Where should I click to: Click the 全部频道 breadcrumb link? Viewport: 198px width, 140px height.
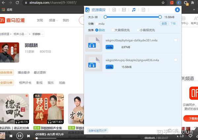tap(4, 34)
